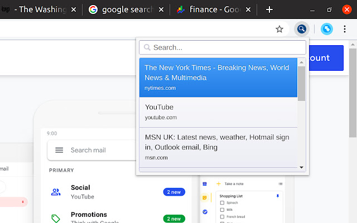The image size is (357, 223).
Task: Close the google search tab
Action: pos(161,9)
